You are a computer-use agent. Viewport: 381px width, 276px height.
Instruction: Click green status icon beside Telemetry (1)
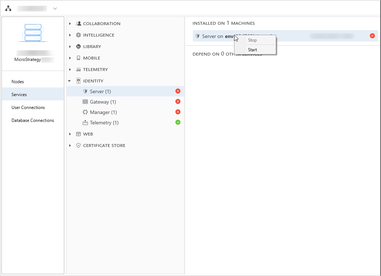(178, 122)
